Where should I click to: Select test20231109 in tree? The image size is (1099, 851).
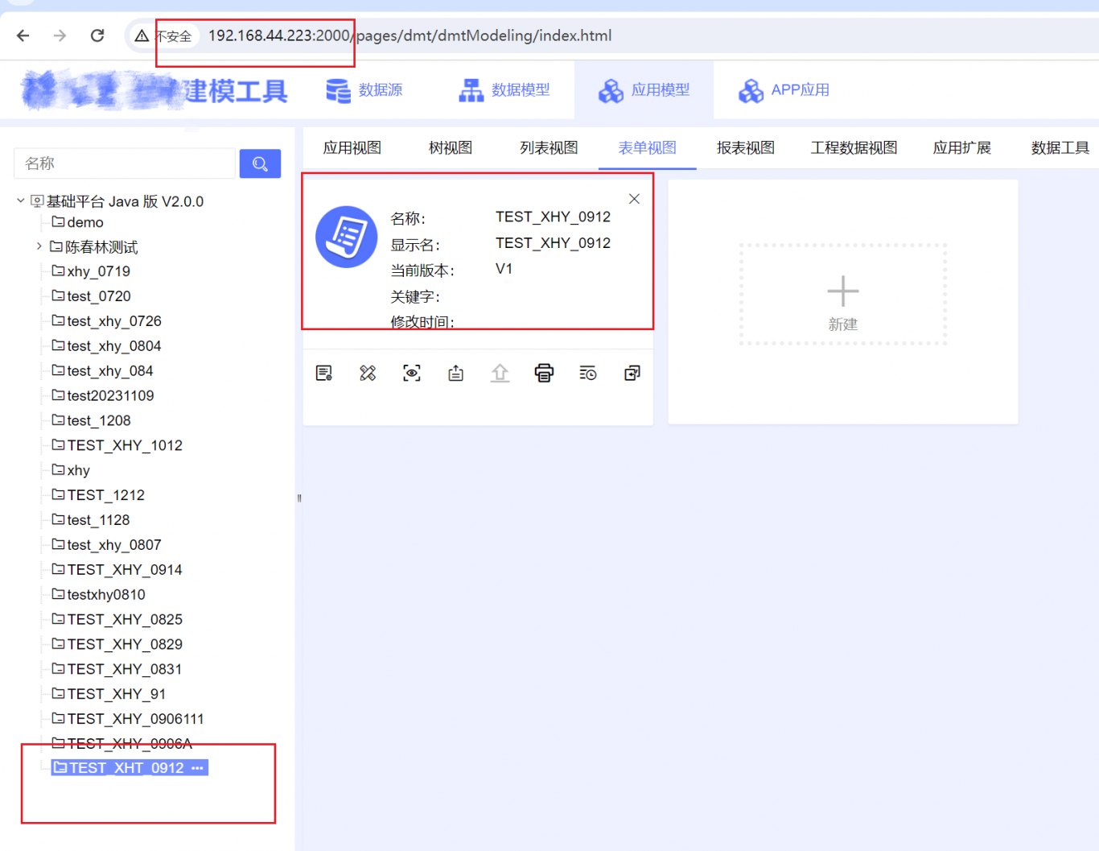(x=103, y=396)
